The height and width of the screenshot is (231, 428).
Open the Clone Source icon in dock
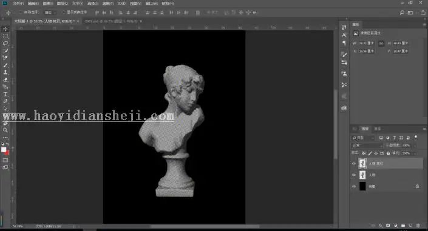[344, 73]
